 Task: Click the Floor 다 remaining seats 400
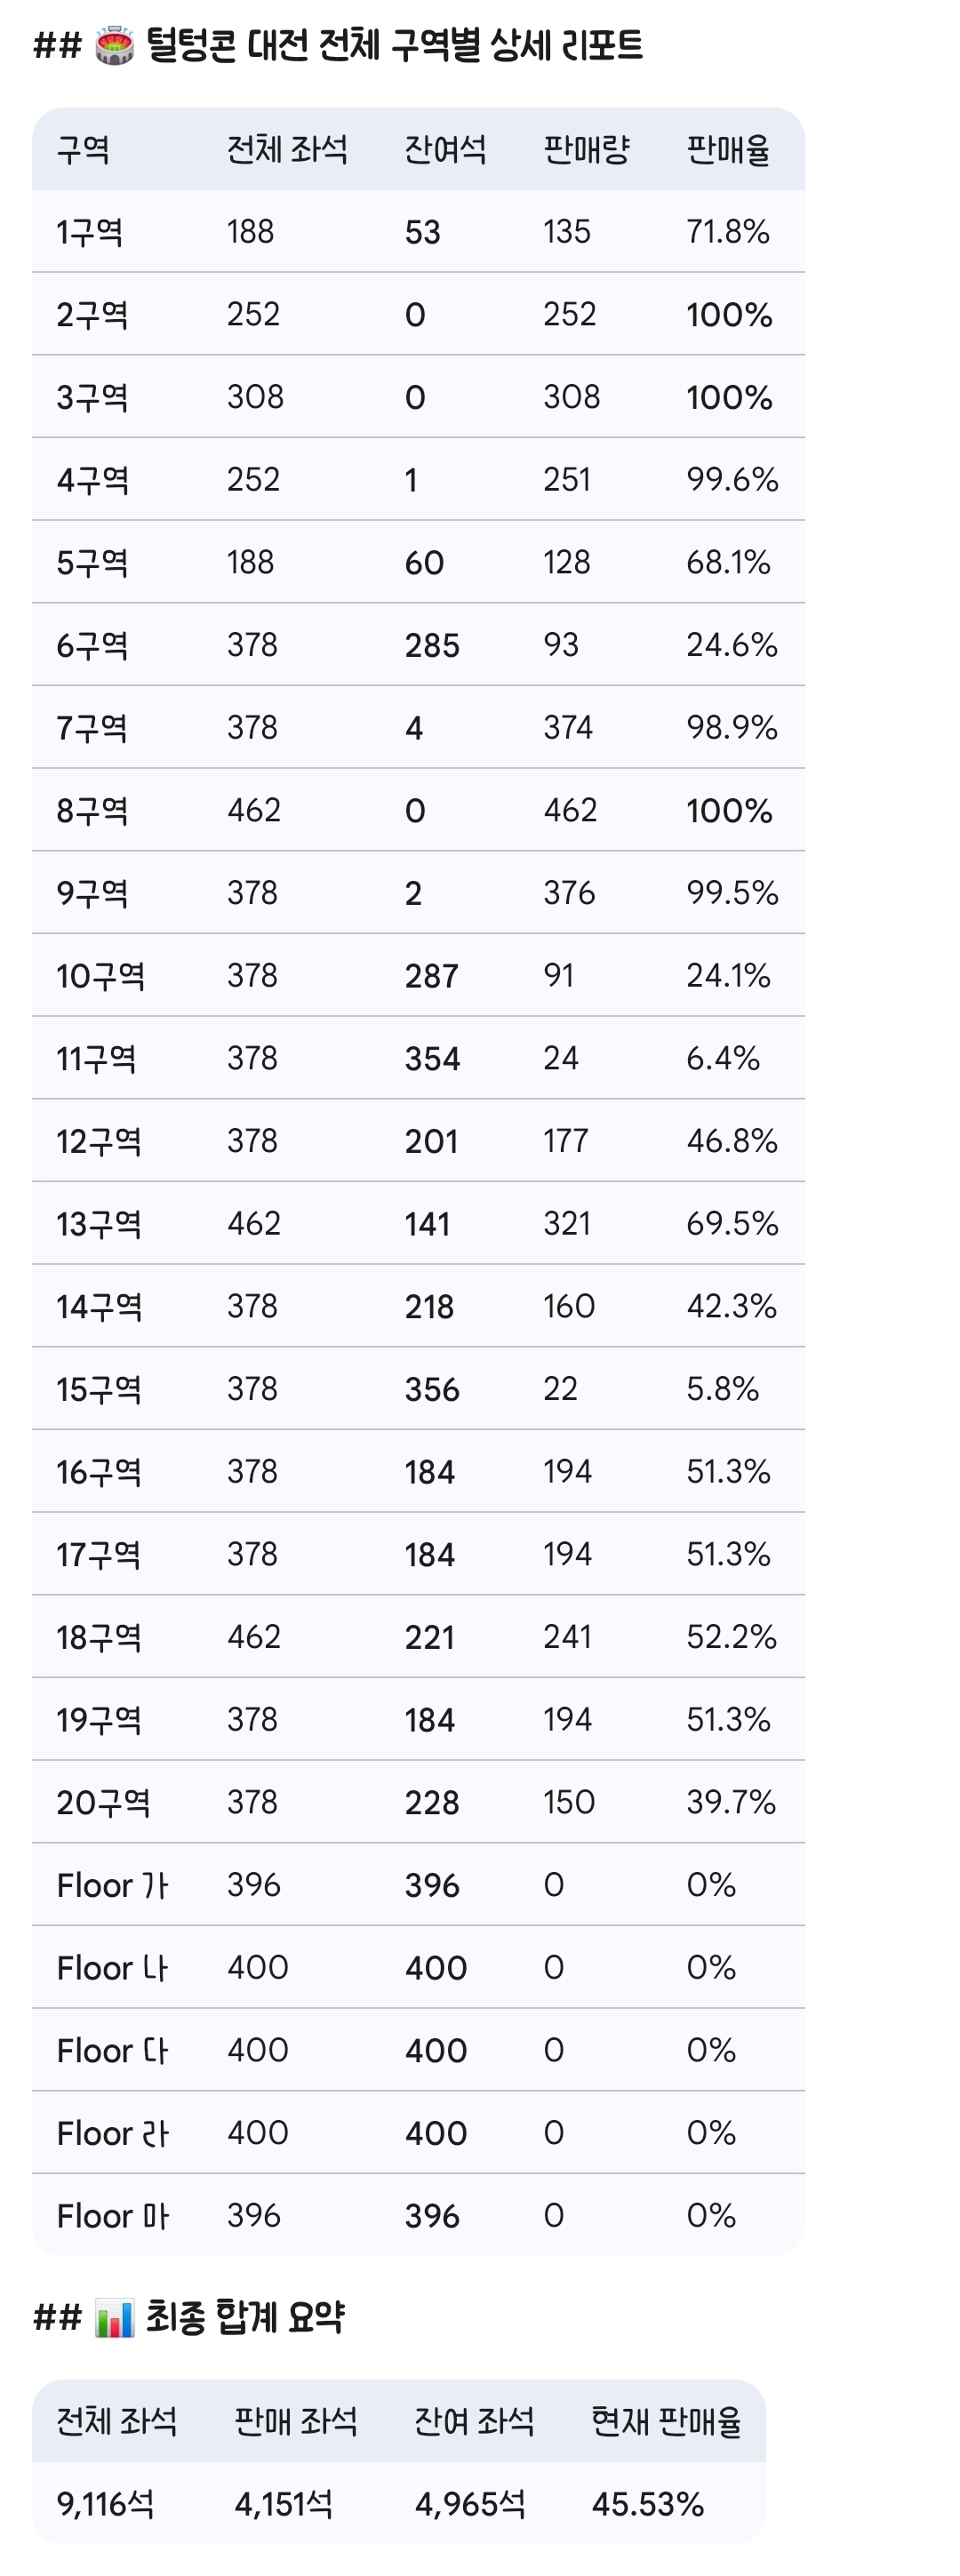tap(436, 2051)
